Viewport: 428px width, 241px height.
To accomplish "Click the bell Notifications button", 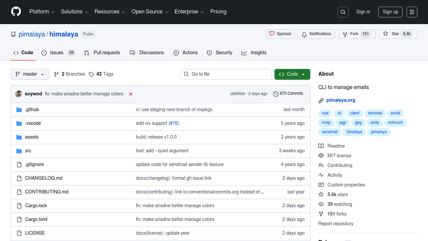I will [316, 34].
